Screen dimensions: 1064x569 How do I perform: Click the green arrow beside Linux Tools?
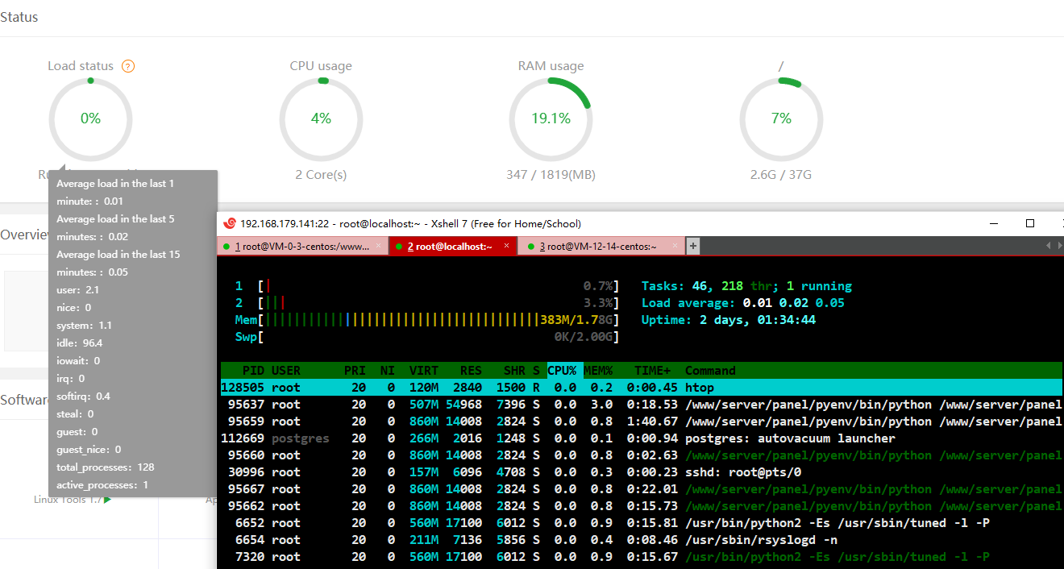108,500
